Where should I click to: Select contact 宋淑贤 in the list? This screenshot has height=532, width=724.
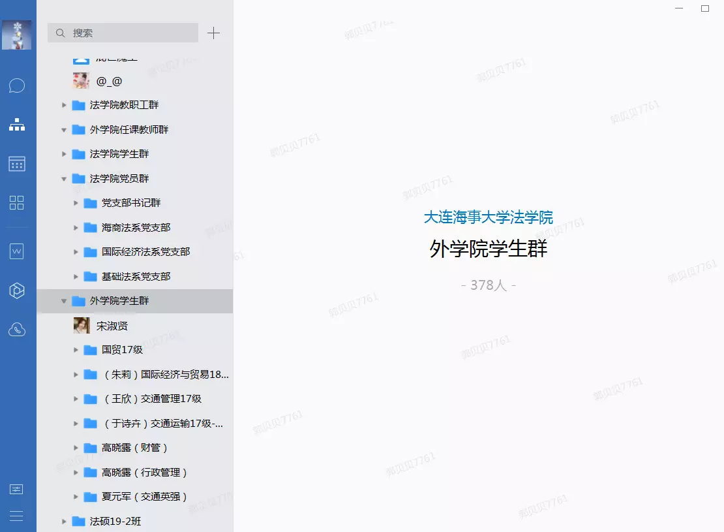pos(112,326)
